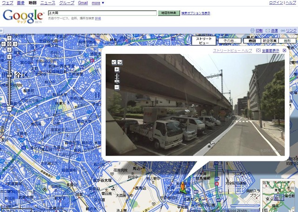The height and width of the screenshot is (212, 298).
Task: Pan the map right with arrow button
Action: click(x=15, y=44)
